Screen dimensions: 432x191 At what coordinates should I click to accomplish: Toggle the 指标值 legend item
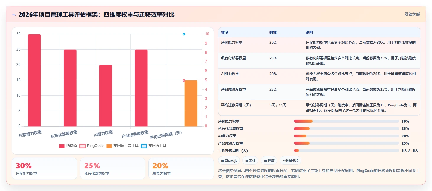[x=68, y=146]
